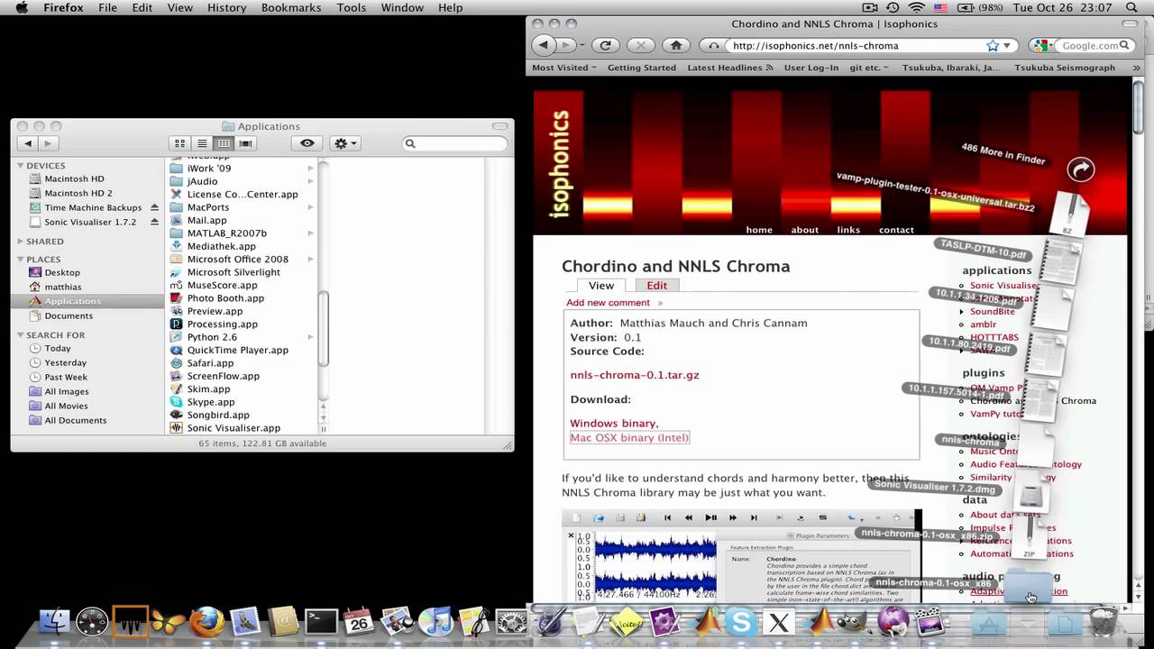This screenshot has height=649, width=1154.
Task: Open the search engine selector dropdown
Action: (1043, 45)
